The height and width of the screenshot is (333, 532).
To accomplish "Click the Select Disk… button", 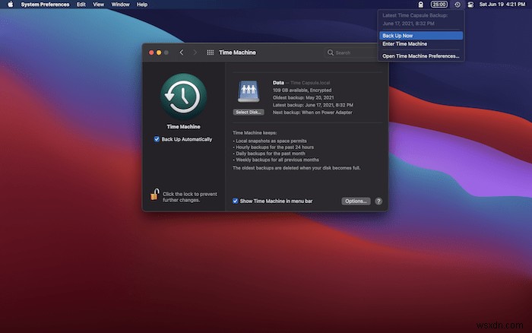I will [x=249, y=112].
